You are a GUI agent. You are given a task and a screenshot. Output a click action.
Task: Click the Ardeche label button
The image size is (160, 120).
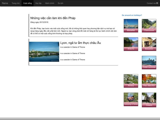pos(131,49)
